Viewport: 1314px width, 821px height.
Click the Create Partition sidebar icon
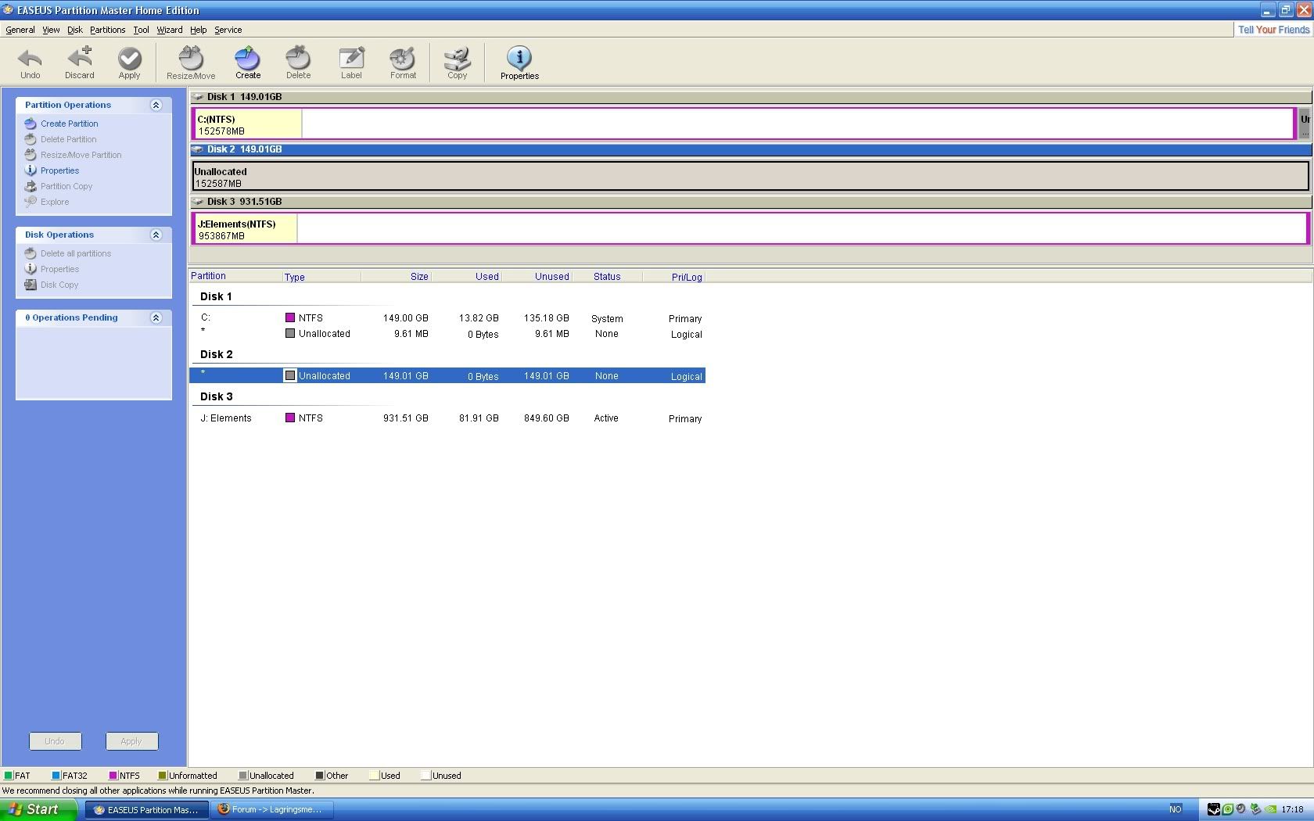coord(31,124)
